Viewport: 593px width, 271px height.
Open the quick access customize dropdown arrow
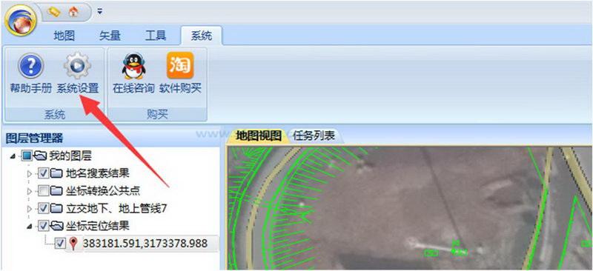[99, 12]
